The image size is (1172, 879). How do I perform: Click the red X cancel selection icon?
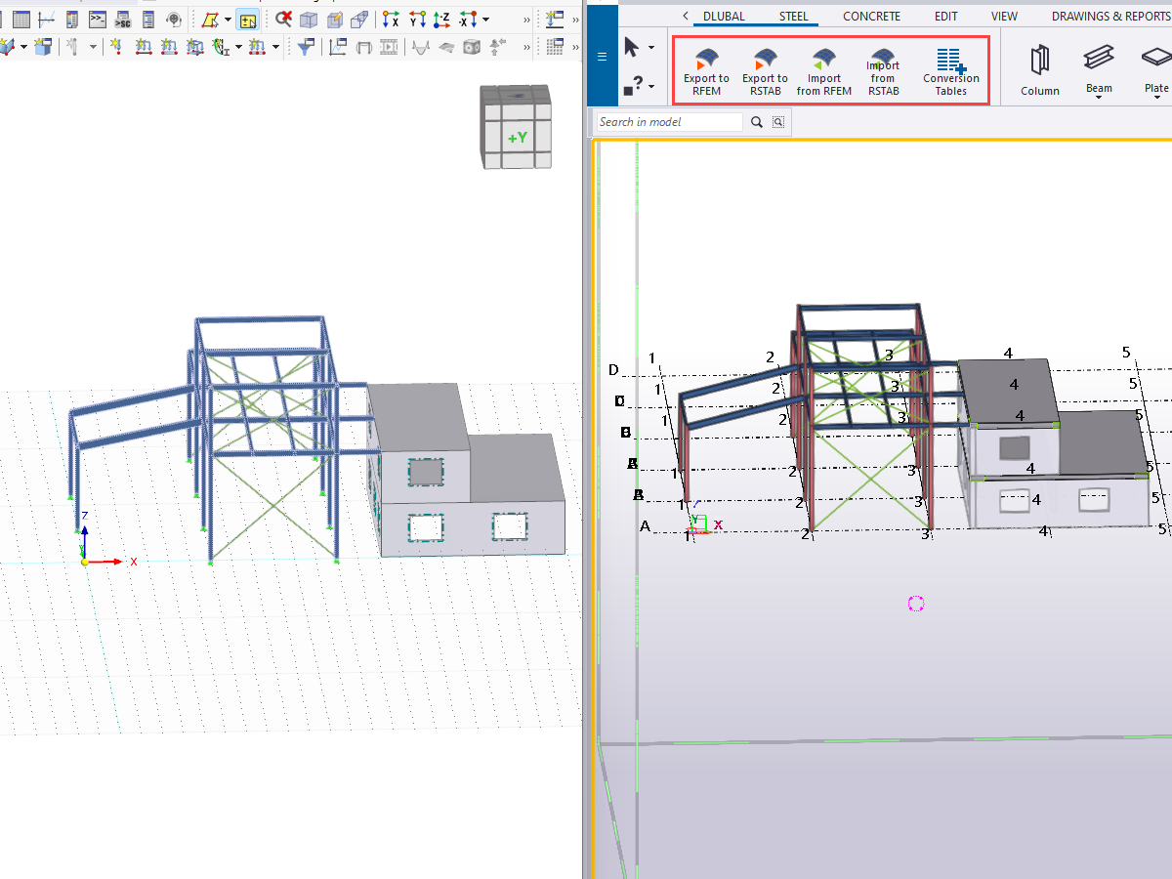coord(282,18)
